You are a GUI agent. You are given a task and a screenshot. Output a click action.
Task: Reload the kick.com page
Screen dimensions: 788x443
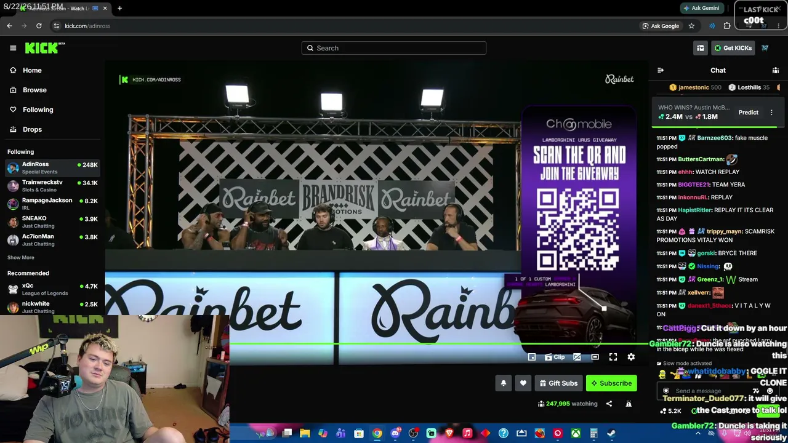pyautogui.click(x=39, y=26)
